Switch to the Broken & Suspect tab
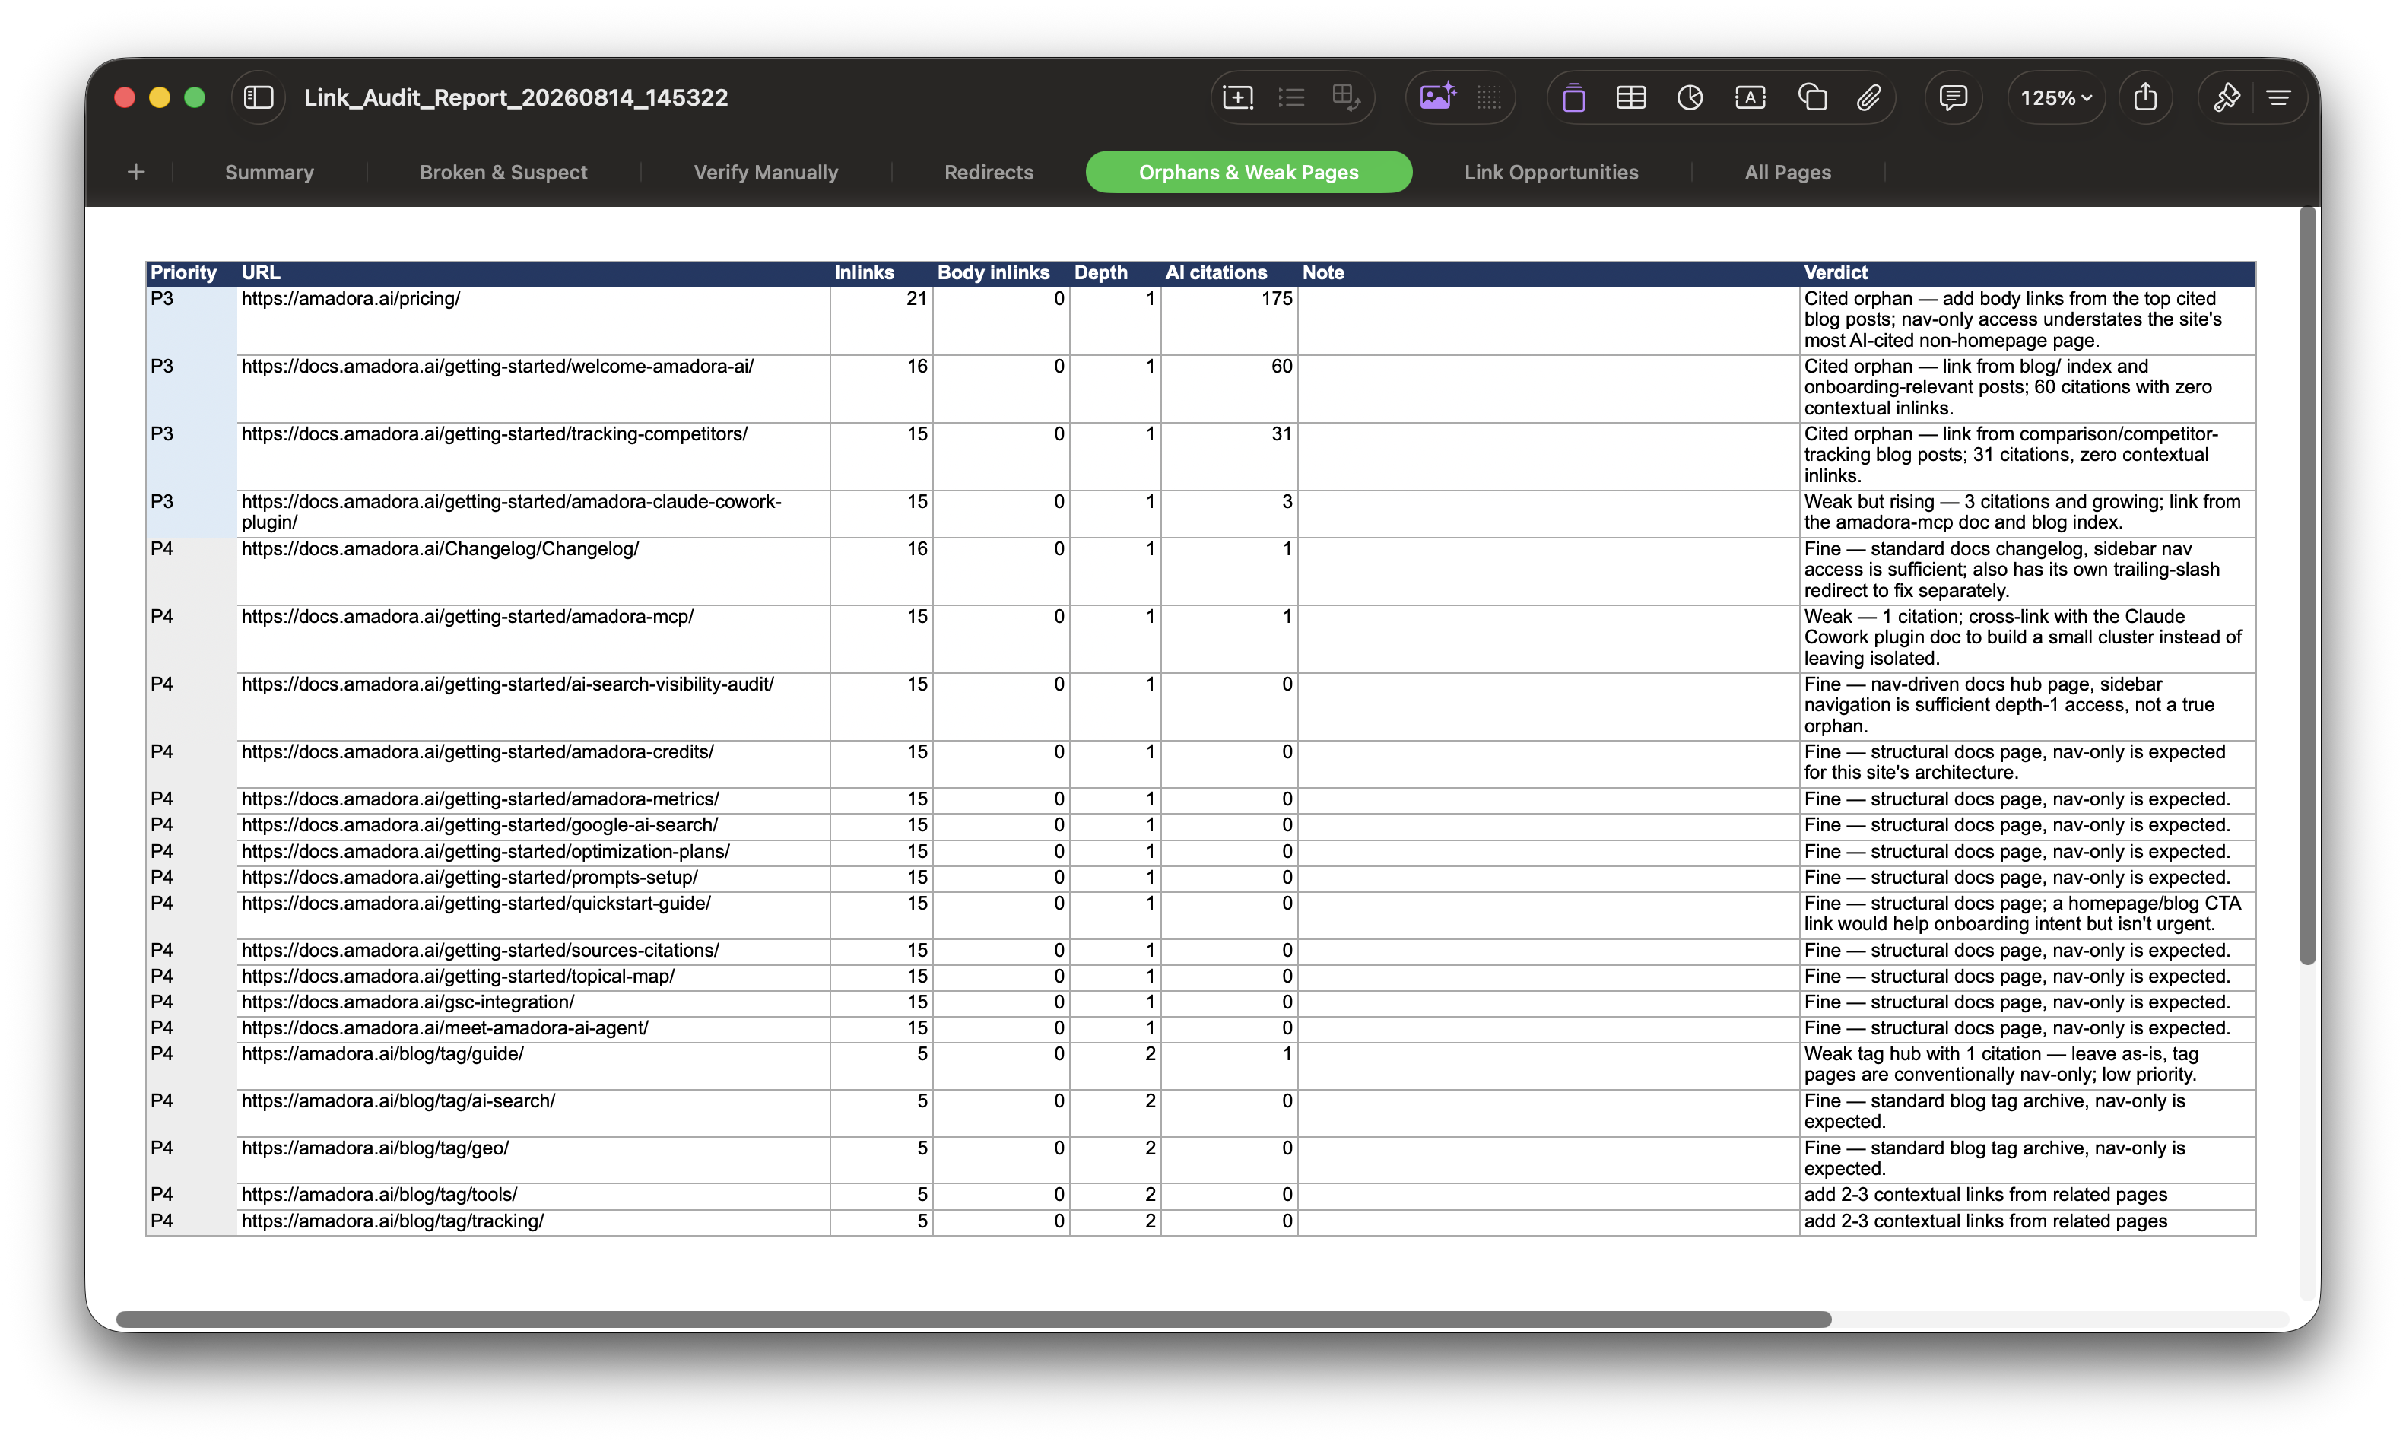Viewport: 2406px width, 1445px height. click(503, 173)
